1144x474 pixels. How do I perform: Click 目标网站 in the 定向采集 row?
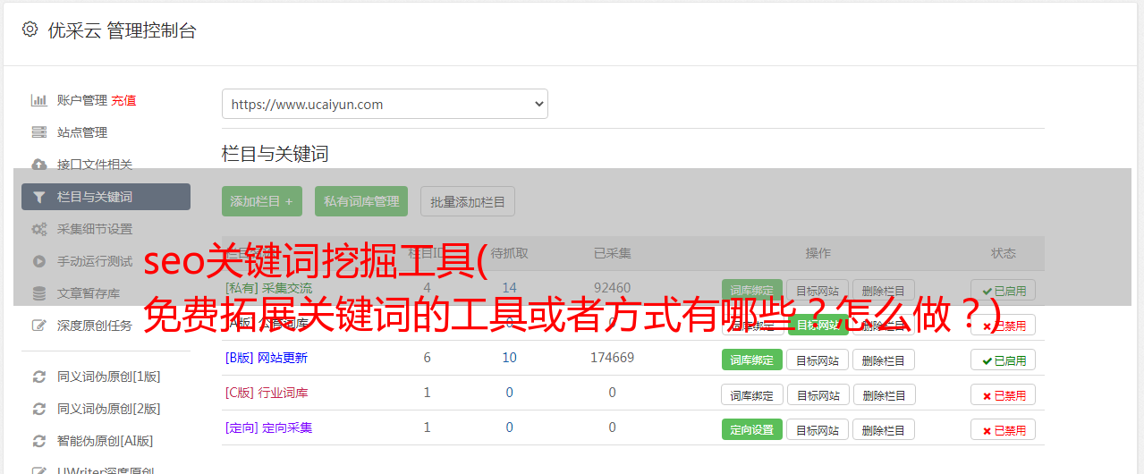(818, 430)
